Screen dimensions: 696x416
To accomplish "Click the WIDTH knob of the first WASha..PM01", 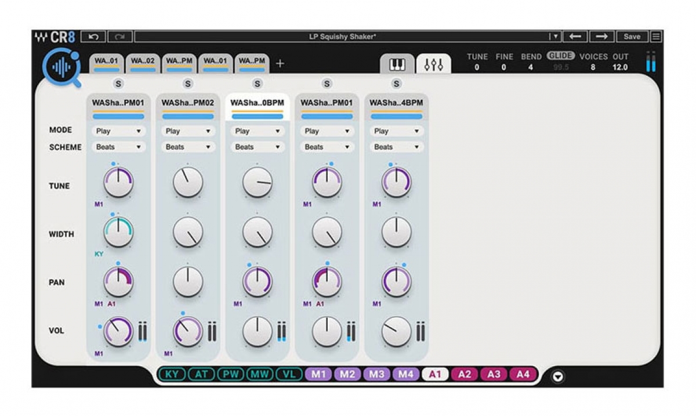I will pos(118,231).
